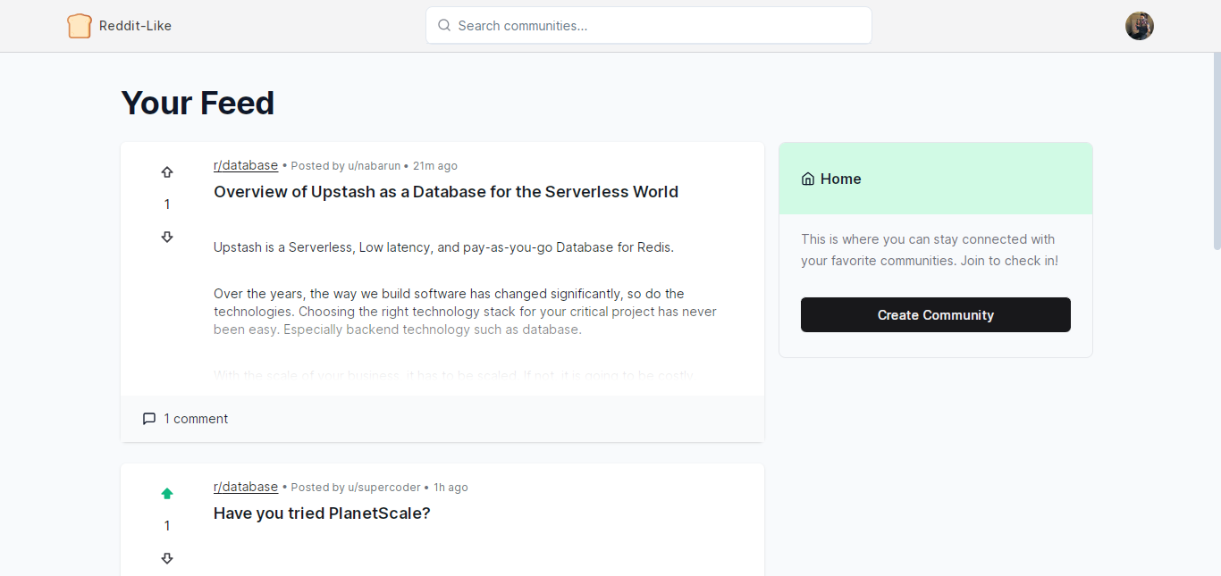Open post Have you tried PlanetScale?
This screenshot has height=576, width=1221.
coord(322,513)
